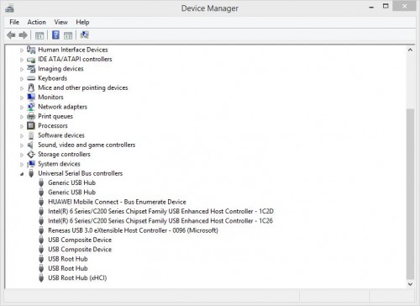Click the Back arrow toolbar icon
Image resolution: width=420 pixels, height=306 pixels.
click(11, 35)
